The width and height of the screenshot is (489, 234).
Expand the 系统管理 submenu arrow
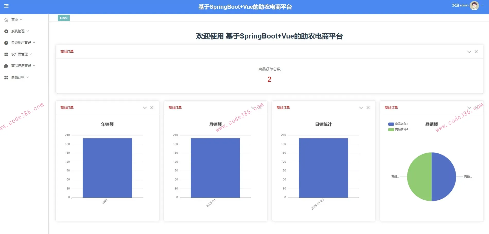(x=28, y=31)
